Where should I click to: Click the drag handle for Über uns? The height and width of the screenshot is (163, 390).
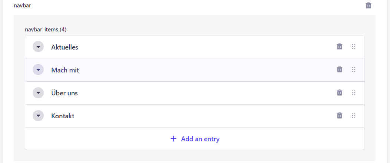click(x=354, y=93)
